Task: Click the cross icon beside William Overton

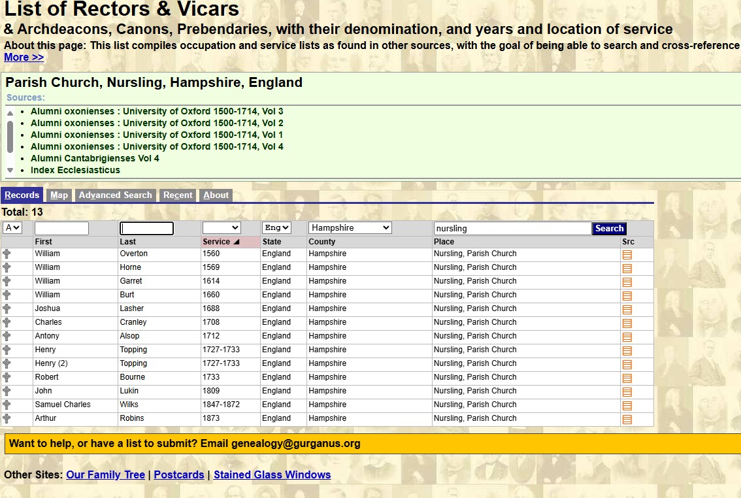Action: (x=7, y=254)
